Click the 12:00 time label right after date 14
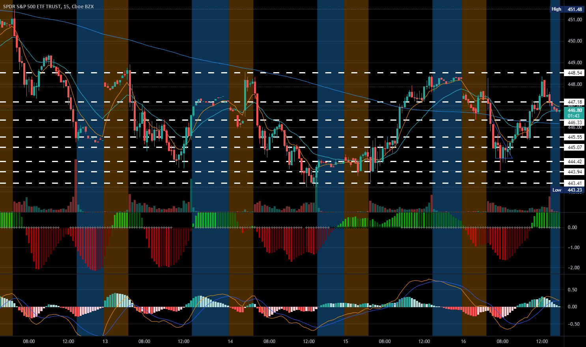Image resolution: width=586 pixels, height=347 pixels. (x=309, y=341)
